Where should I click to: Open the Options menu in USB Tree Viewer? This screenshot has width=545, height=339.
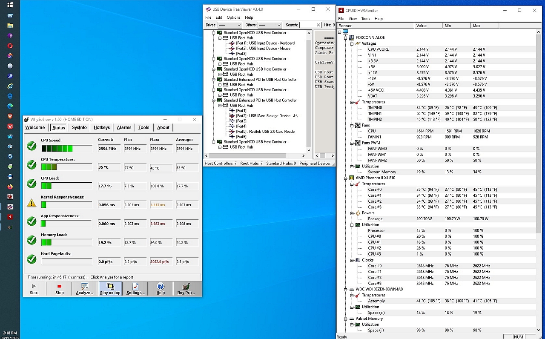(x=233, y=17)
